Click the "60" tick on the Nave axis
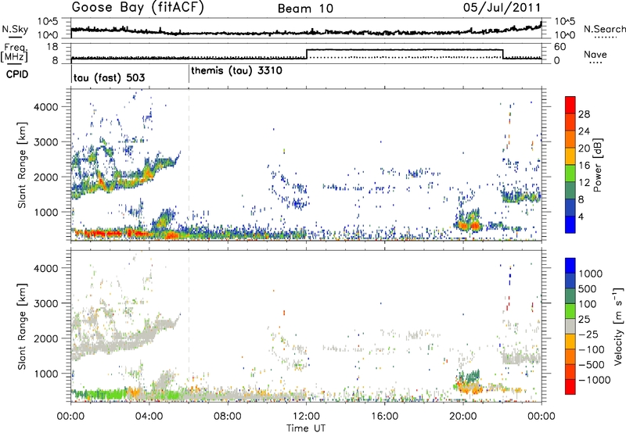The height and width of the screenshot is (433, 626). [560, 47]
